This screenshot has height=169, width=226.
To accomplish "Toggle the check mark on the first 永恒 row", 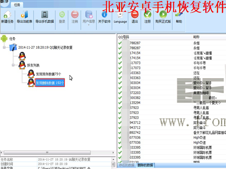I will click(x=120, y=43).
